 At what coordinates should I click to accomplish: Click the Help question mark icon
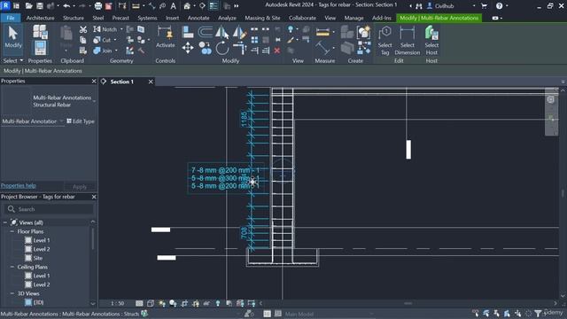point(500,6)
